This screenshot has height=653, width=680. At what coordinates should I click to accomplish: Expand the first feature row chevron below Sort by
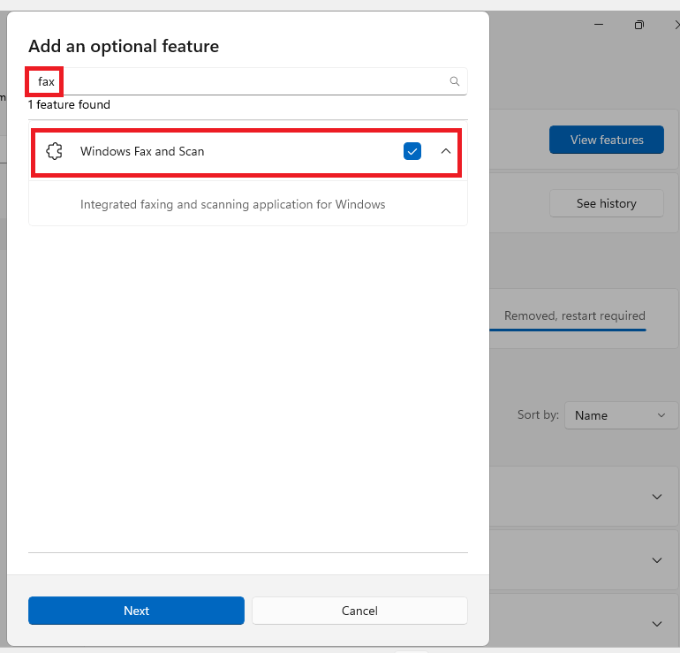click(657, 497)
